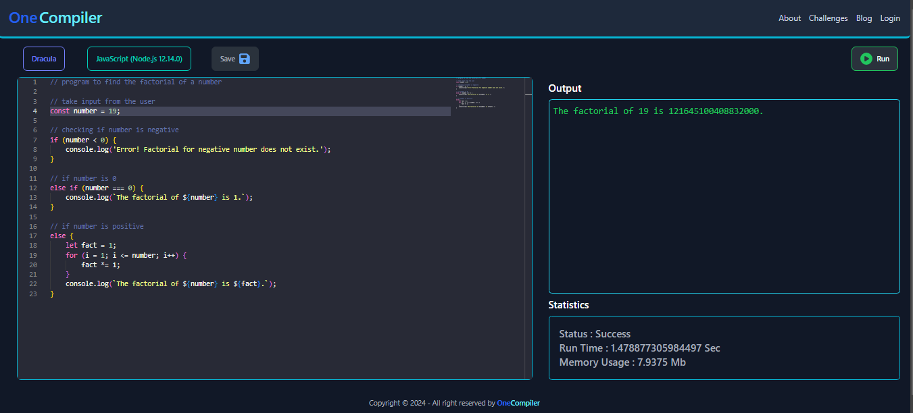Open the JavaScript (Node.js 12.14.0) language dropdown
The height and width of the screenshot is (413, 913).
(139, 59)
